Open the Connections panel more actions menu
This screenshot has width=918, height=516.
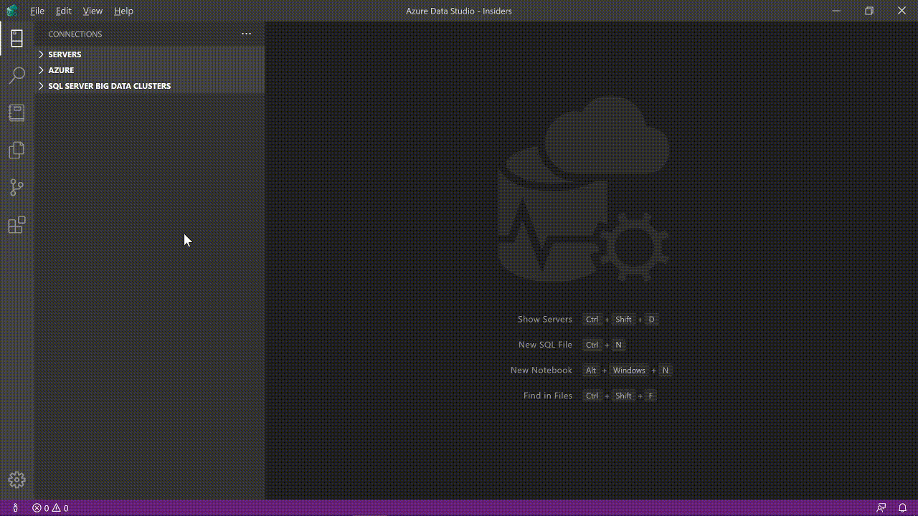[x=246, y=34]
